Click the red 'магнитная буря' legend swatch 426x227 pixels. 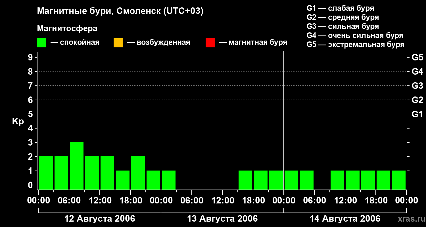click(x=210, y=43)
